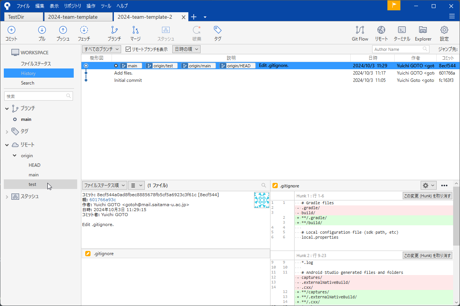
Task: Open the tab list dropdown arrow
Action: coord(205,17)
